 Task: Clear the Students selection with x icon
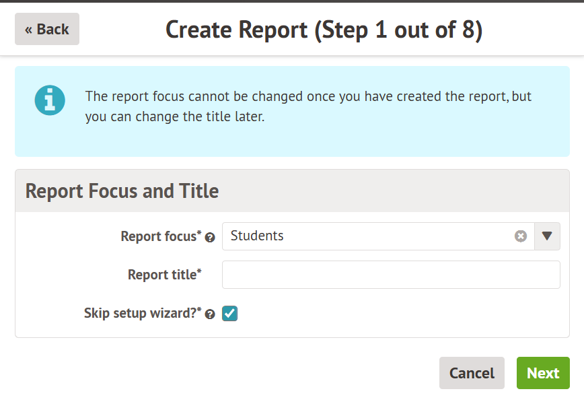coord(521,236)
